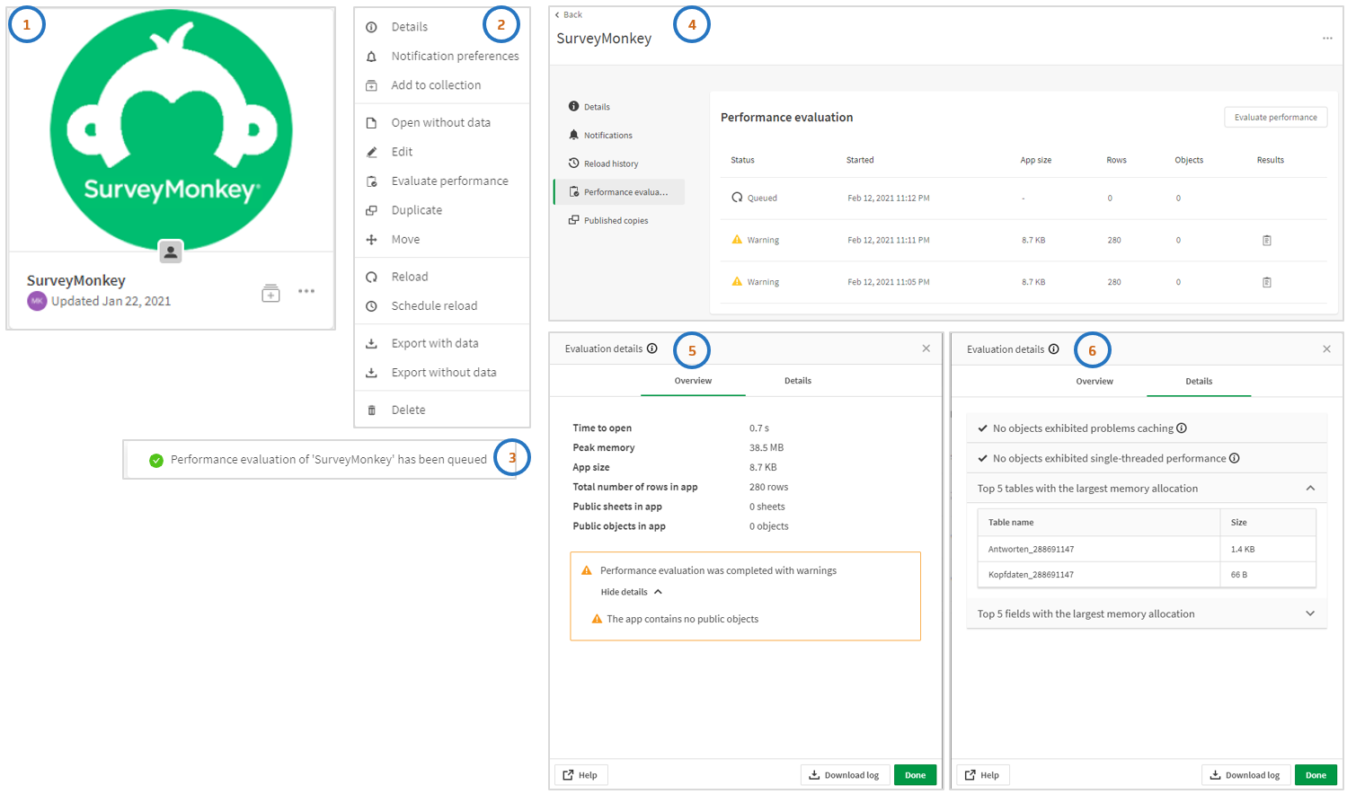Click the add to collection icon on SurveyMonkey card

(270, 293)
